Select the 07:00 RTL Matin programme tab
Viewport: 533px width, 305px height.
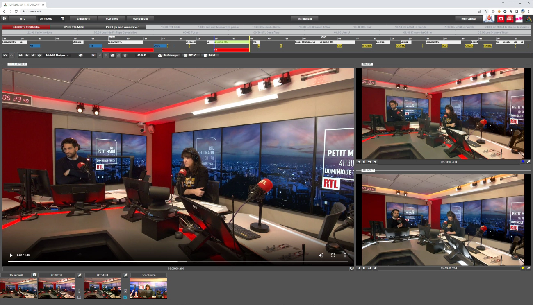tap(74, 27)
